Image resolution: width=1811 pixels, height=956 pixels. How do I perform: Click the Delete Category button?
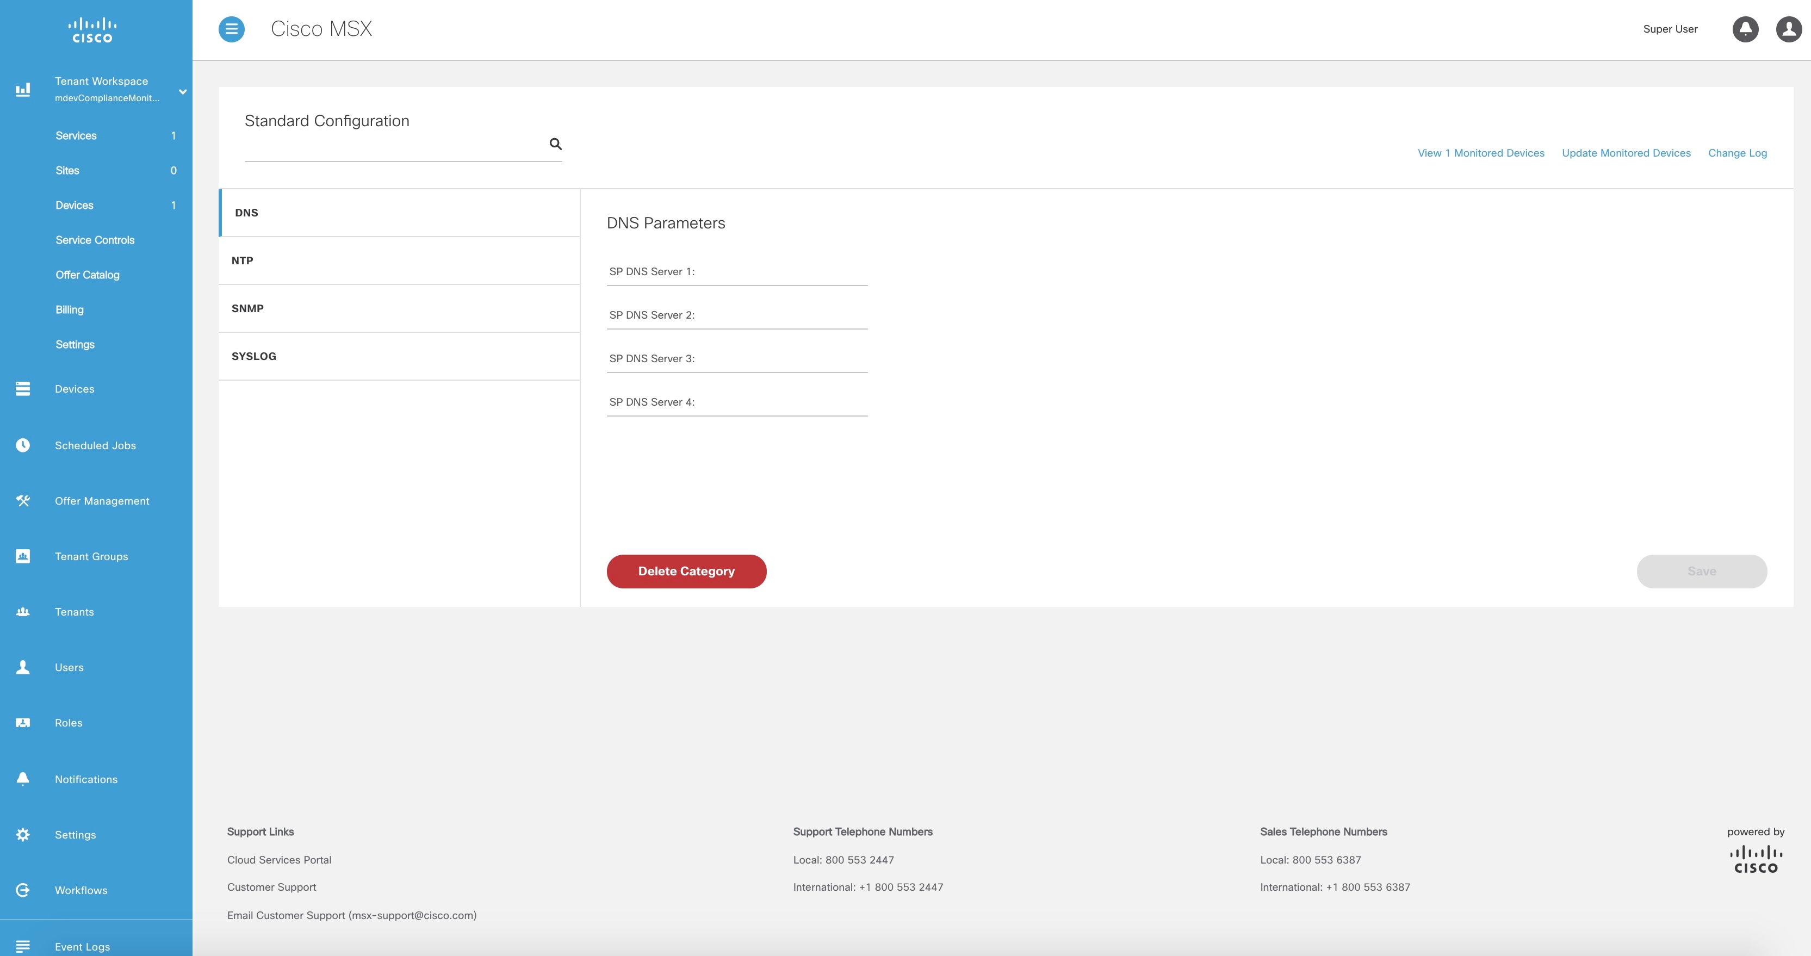[686, 572]
